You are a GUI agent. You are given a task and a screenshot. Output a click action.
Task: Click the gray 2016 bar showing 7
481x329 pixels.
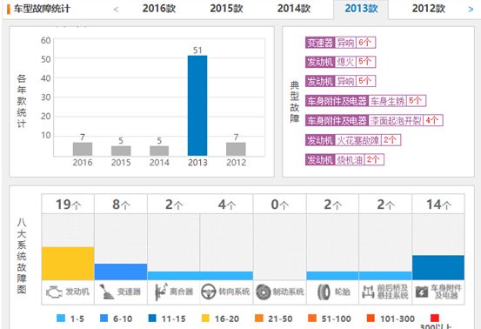(83, 149)
